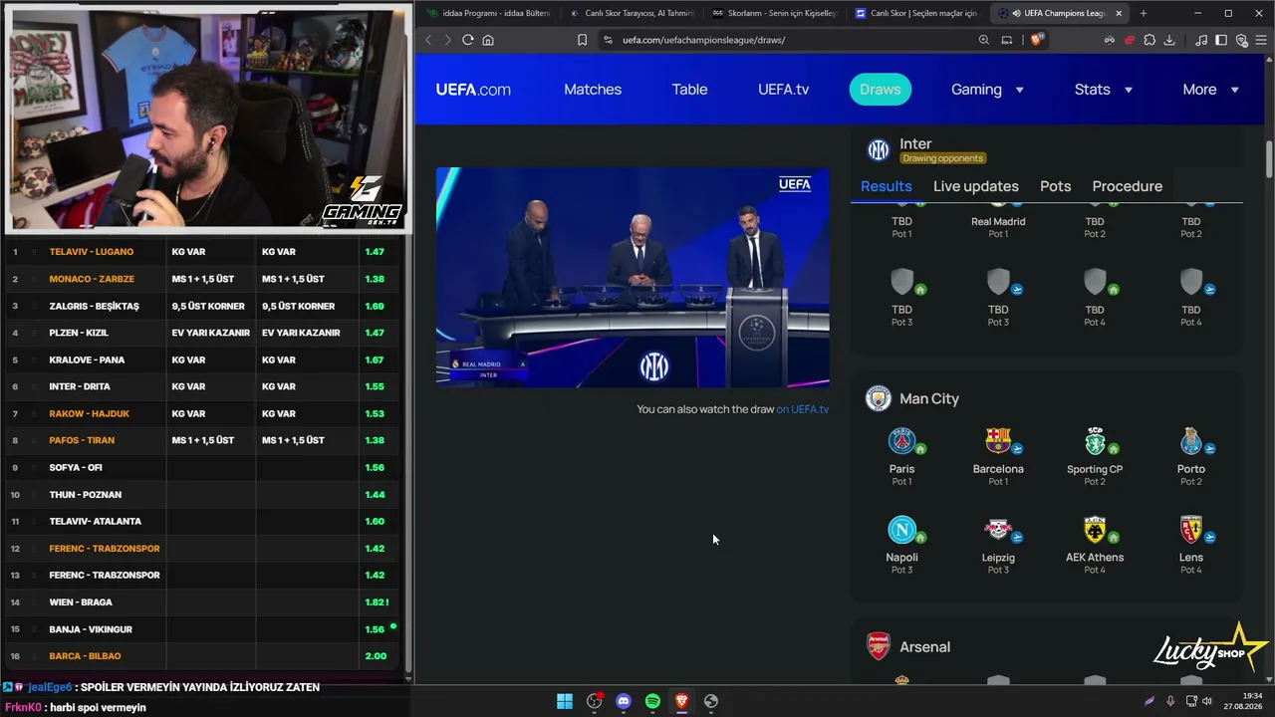Open the Table page
1275x717 pixels.
click(689, 90)
